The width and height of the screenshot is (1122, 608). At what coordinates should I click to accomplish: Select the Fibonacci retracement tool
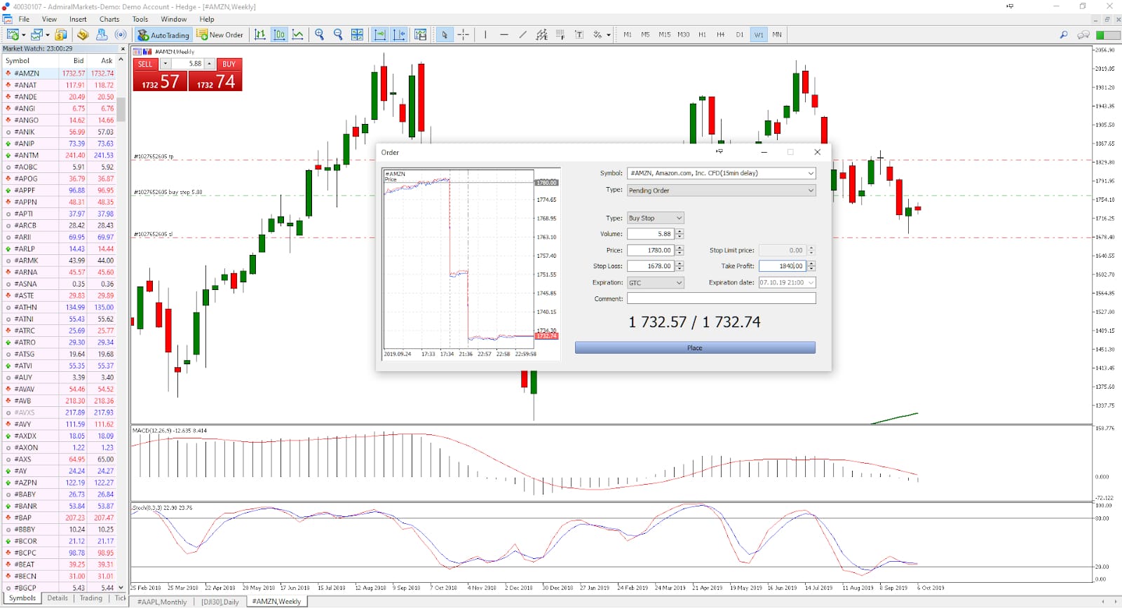(560, 34)
